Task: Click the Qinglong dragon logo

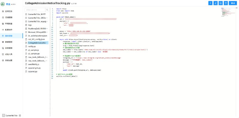Action: (x=3, y=4)
